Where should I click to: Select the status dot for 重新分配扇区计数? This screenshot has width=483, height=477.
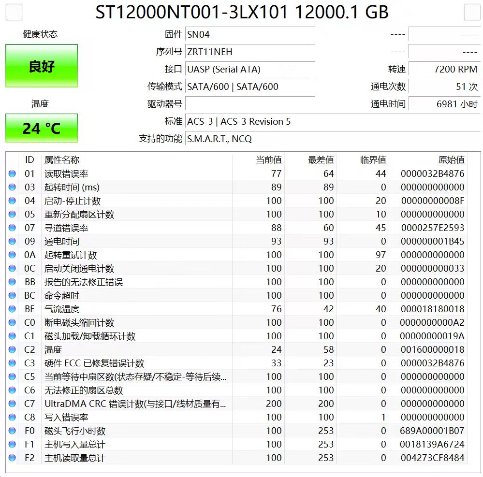12,214
